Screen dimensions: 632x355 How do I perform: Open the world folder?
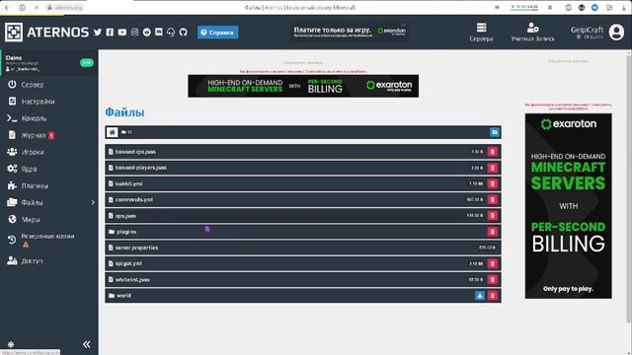point(123,296)
